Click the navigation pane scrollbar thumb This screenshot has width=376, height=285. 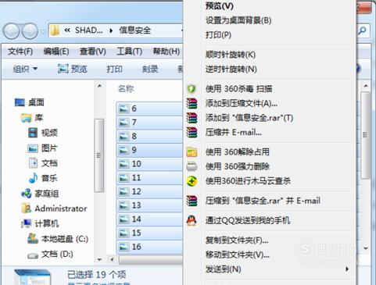(x=99, y=155)
